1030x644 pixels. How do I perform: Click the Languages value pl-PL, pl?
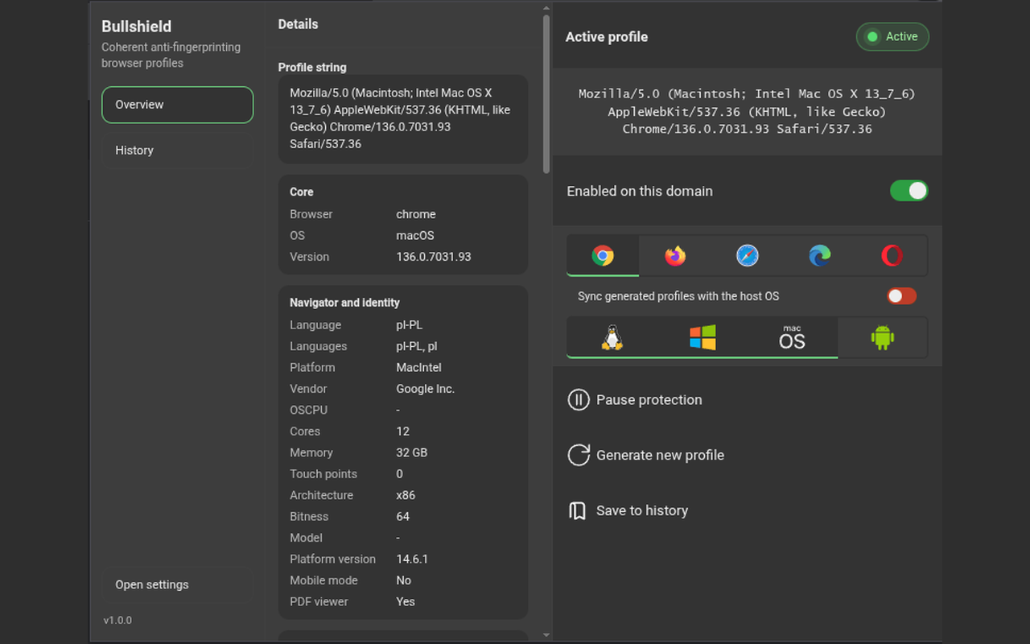(x=417, y=346)
